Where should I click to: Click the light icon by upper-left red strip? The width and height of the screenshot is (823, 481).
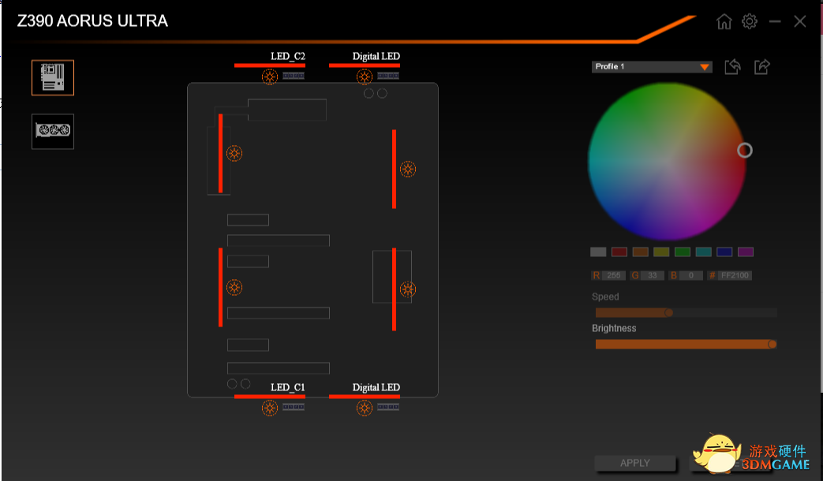point(234,153)
